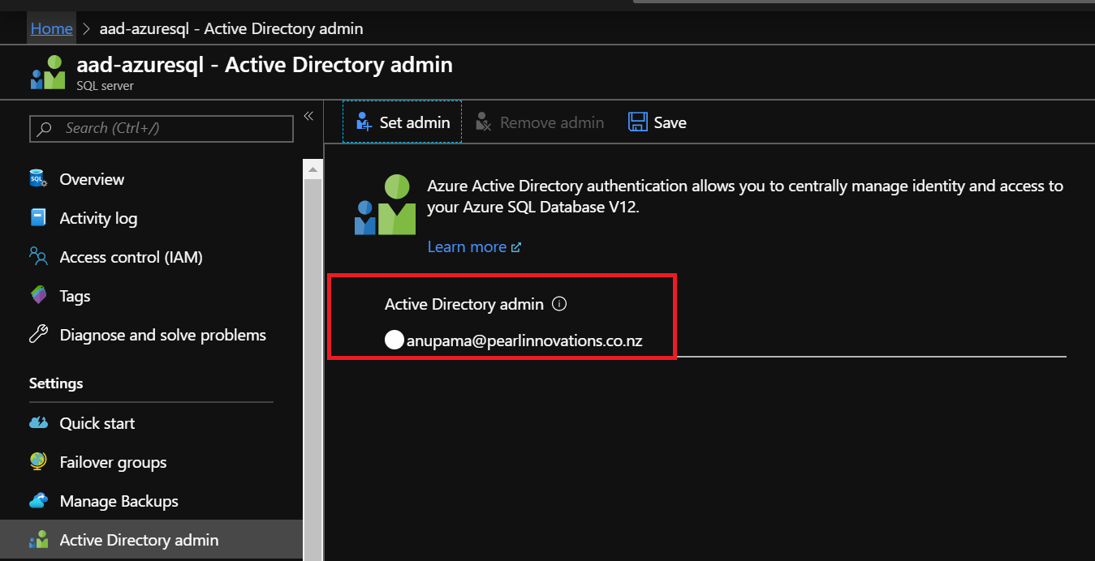
Task: Select the Overview SQL database icon
Action: click(38, 179)
